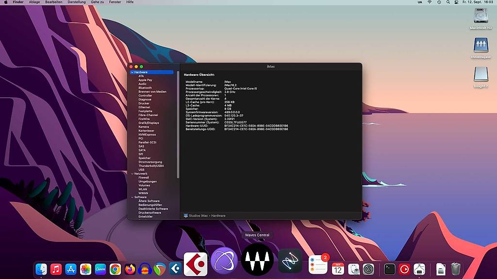Select WLAN under Netzwerk
The width and height of the screenshot is (497, 279).
[143, 189]
